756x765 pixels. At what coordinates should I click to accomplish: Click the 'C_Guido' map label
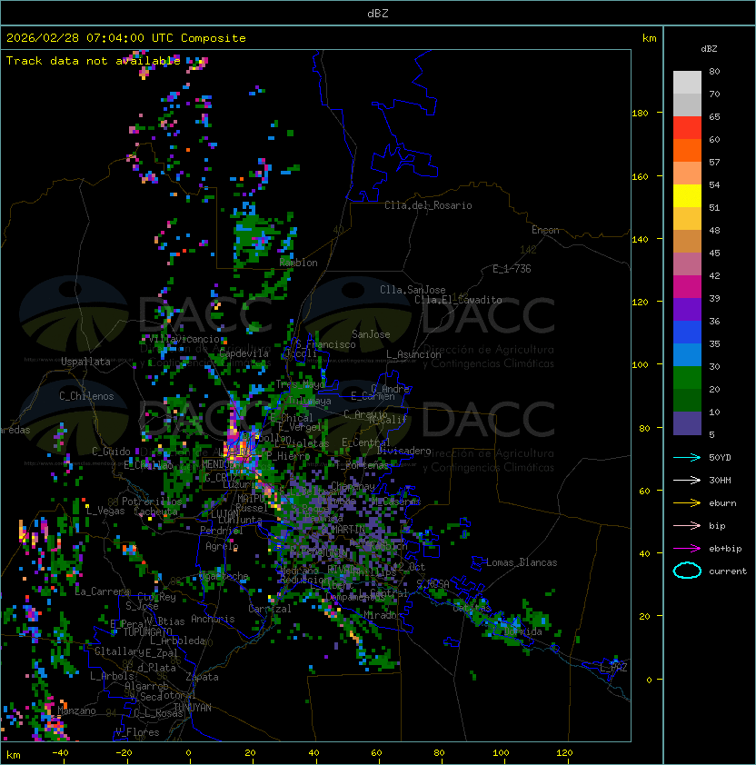pos(111,452)
